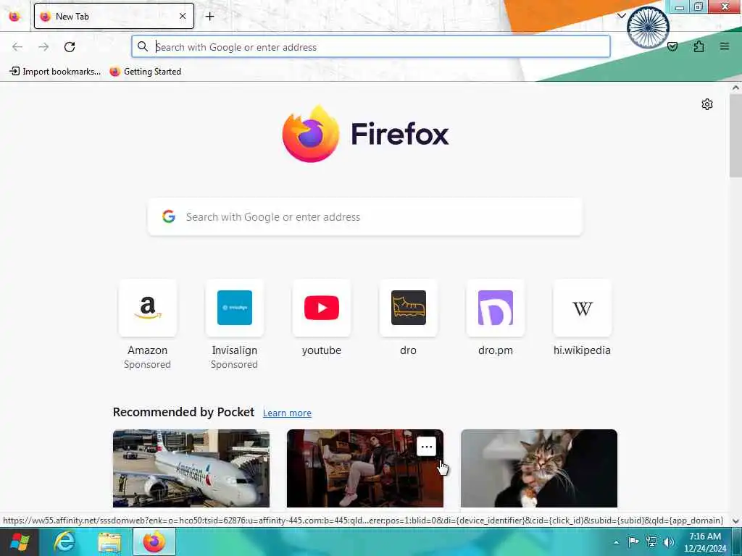Screen dimensions: 742x556
Task: Open a new tab with plus button
Action: coord(209,16)
